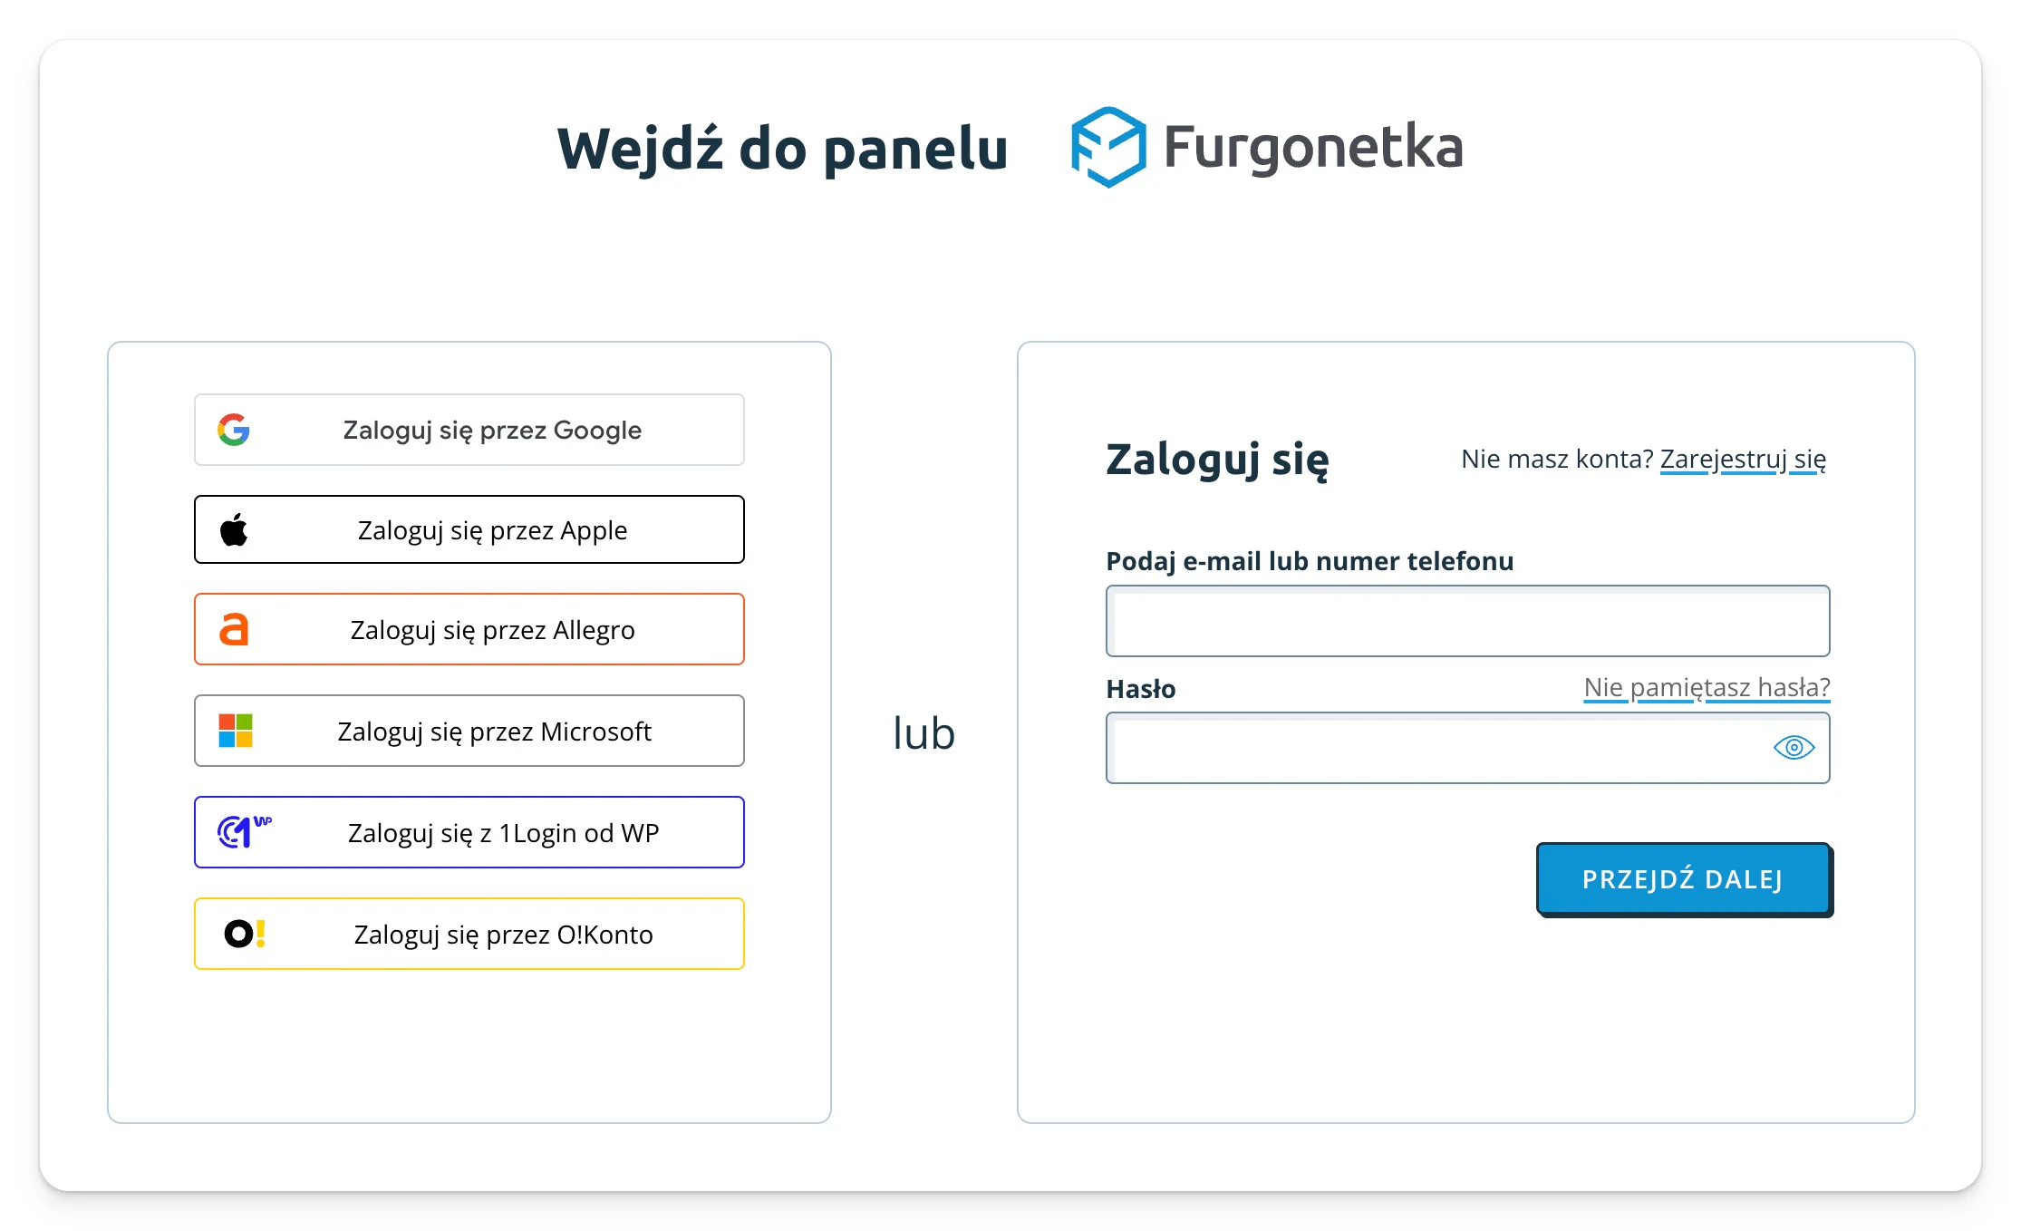Click the O!Konto logo icon
Viewport: 2021px width, 1231px height.
pos(245,934)
